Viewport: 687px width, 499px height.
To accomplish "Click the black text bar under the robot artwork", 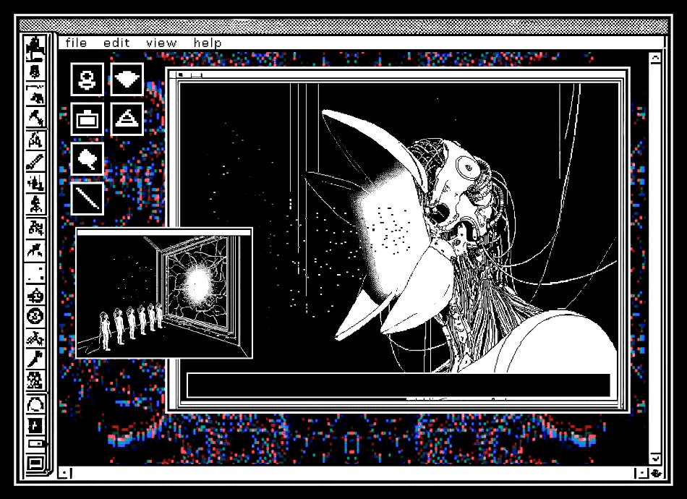I will 398,385.
